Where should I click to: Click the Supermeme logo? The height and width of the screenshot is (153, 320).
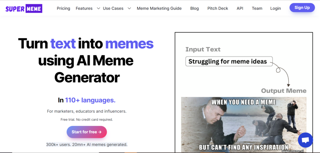pos(24,8)
